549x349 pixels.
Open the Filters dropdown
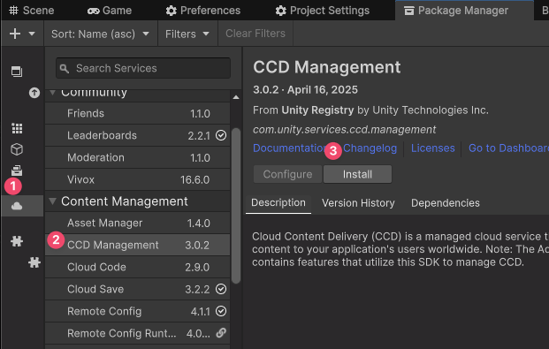coord(187,34)
